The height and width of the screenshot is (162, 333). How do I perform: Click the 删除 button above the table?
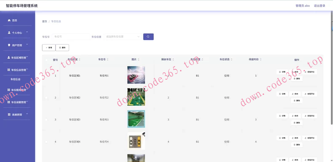[x=62, y=47]
